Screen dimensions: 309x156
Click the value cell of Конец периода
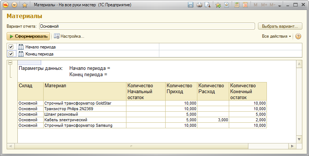coord(230,54)
